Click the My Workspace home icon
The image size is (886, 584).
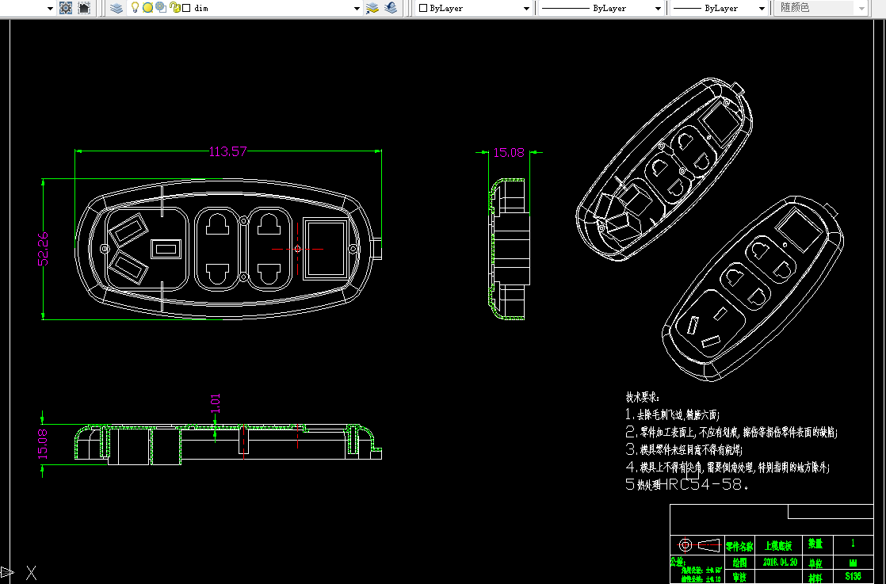coord(84,8)
